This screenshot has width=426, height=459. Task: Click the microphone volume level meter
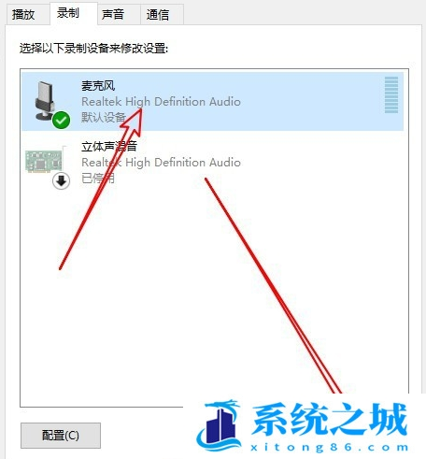pyautogui.click(x=391, y=94)
